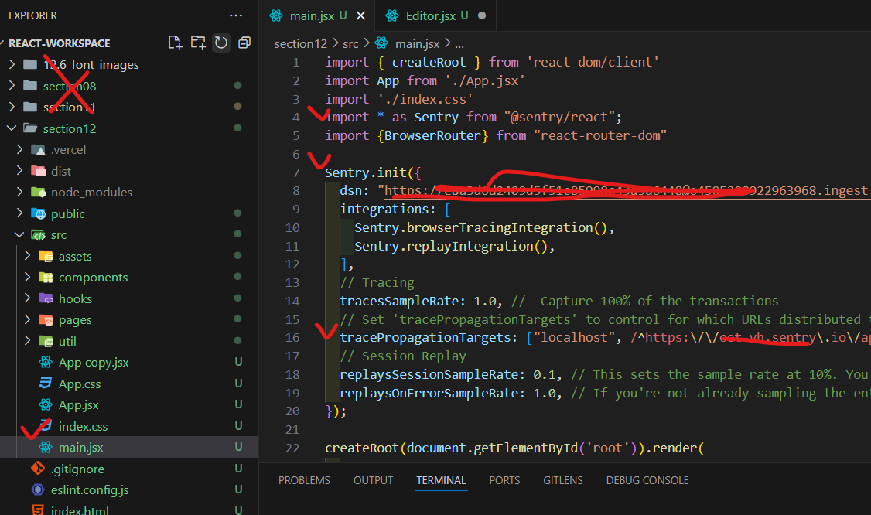Open the PROBLEMS panel tab
871x515 pixels.
click(304, 480)
